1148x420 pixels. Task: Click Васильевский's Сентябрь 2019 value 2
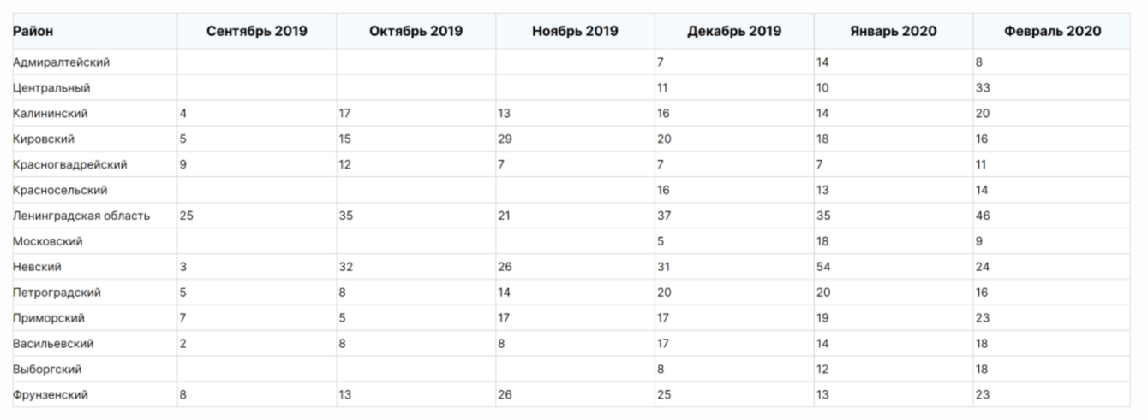coord(183,344)
